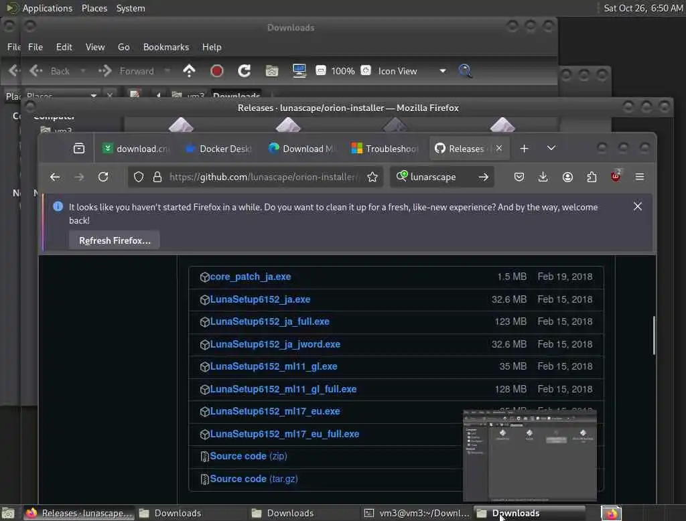Open the Places menu in top panel
This screenshot has height=521, width=686.
pos(94,8)
